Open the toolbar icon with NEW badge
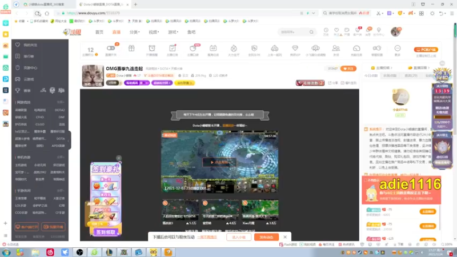The width and height of the screenshot is (457, 257). (x=193, y=50)
